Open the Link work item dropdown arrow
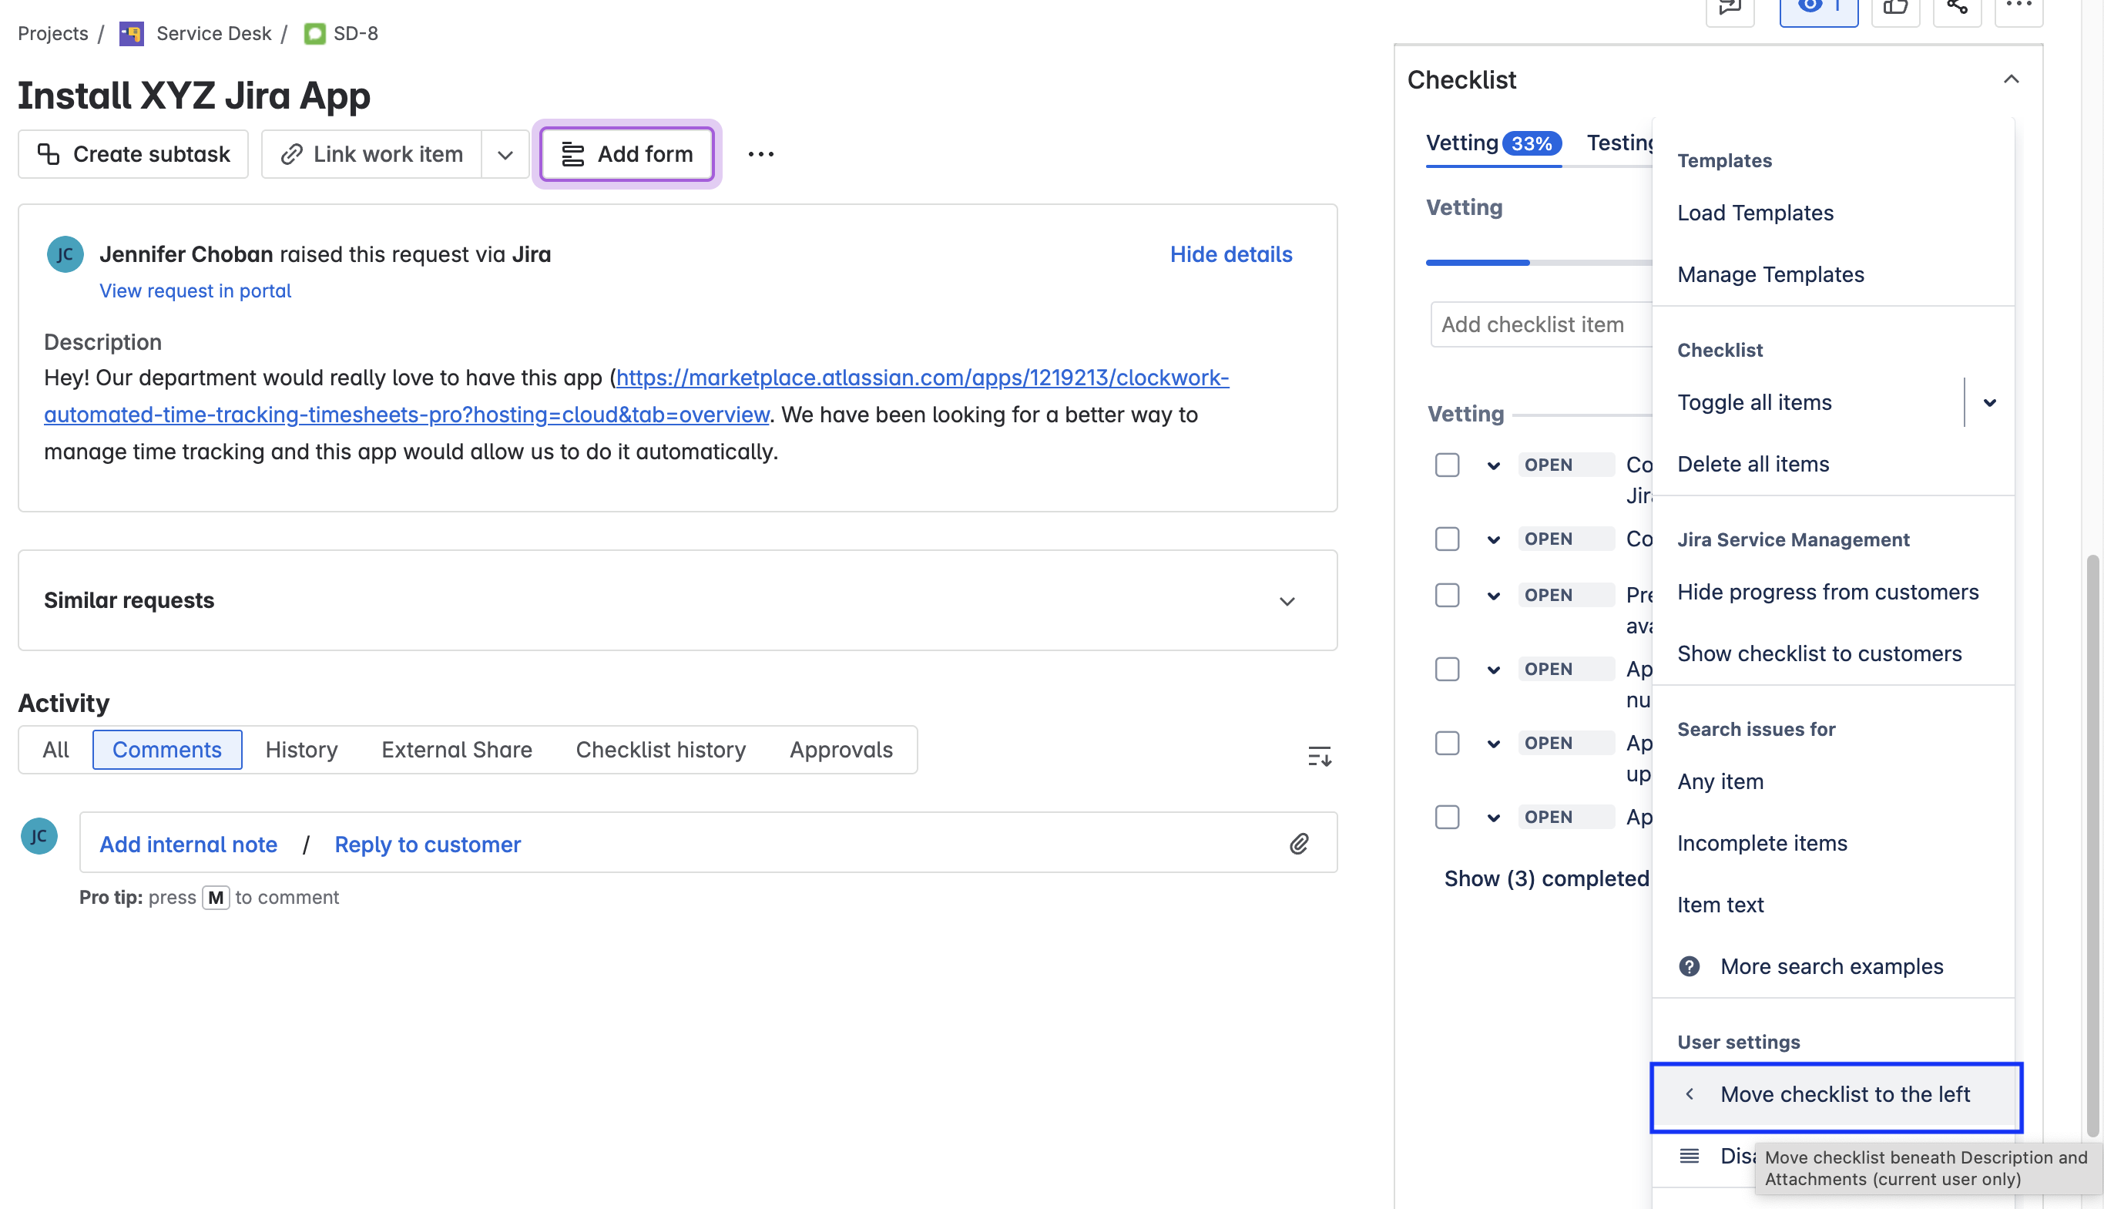 click(x=505, y=154)
